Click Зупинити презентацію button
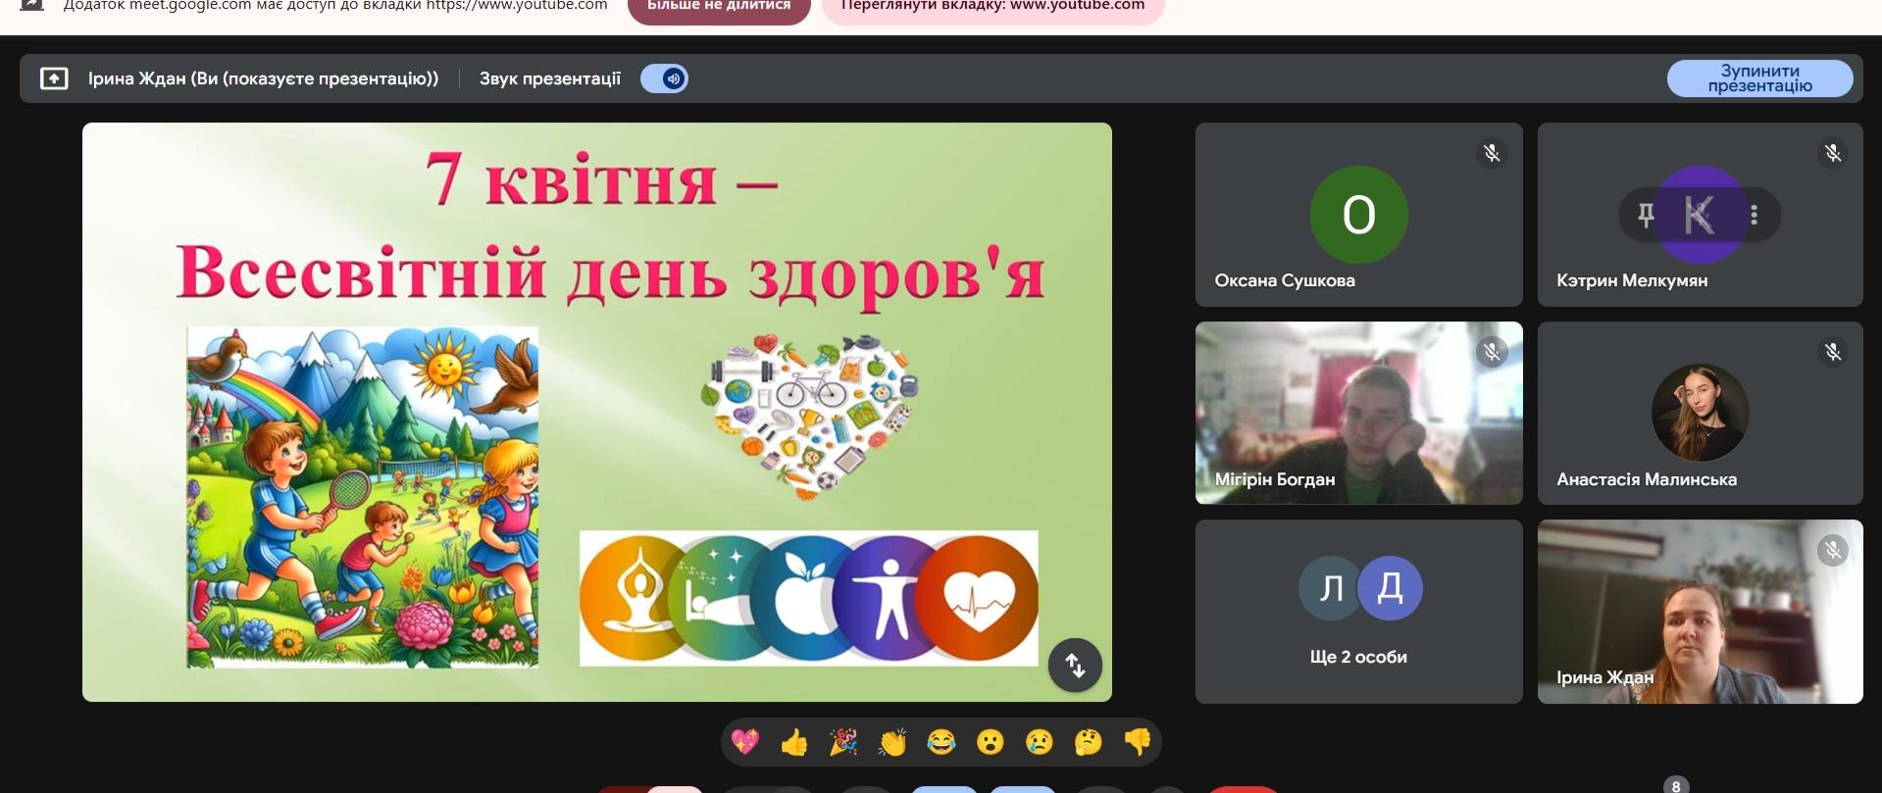1882x793 pixels. click(1759, 78)
